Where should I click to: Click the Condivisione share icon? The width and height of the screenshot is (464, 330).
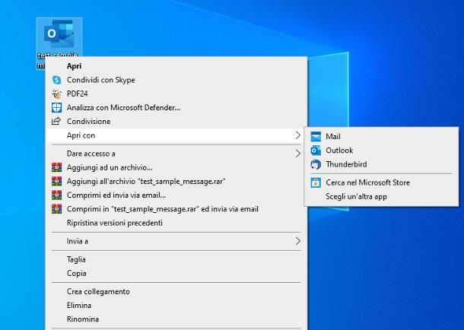56,121
